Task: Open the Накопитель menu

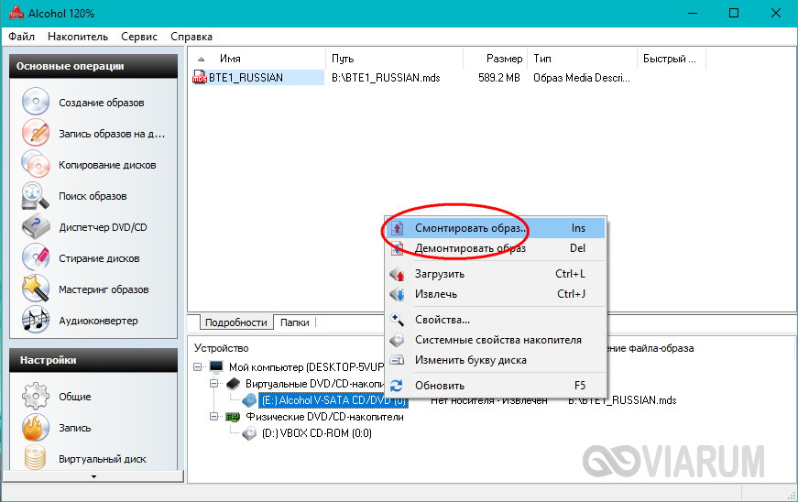Action: tap(78, 37)
